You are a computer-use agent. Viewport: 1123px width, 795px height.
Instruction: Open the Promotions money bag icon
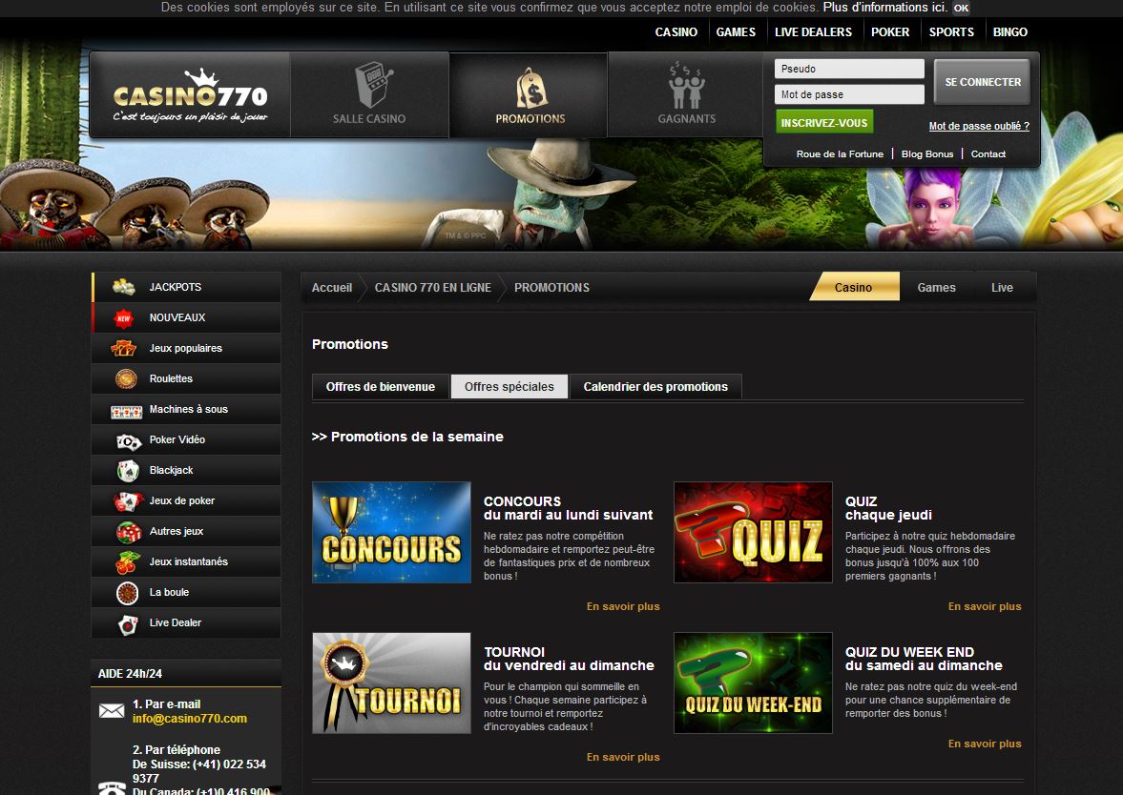tap(531, 88)
